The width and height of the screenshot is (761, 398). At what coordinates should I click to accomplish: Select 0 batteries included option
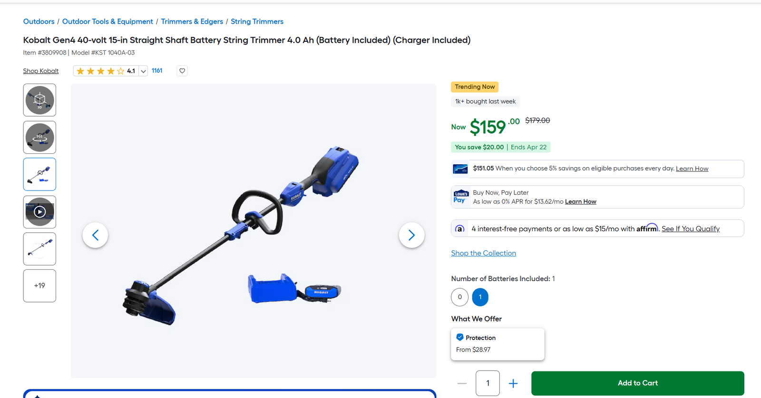point(459,297)
